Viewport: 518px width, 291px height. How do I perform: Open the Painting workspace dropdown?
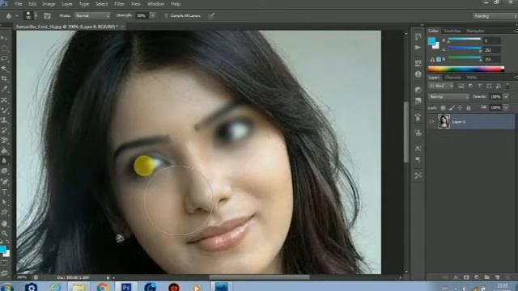pyautogui.click(x=495, y=16)
